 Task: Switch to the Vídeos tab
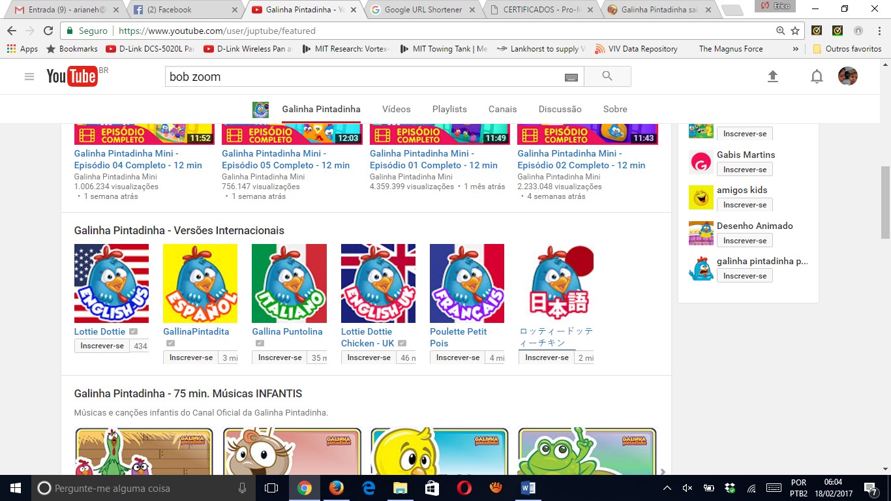(x=396, y=109)
